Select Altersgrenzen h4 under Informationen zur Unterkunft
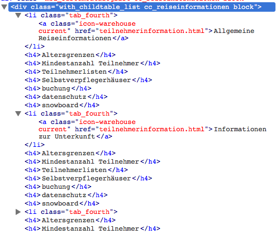This screenshot has width=276, height=234. (x=70, y=153)
